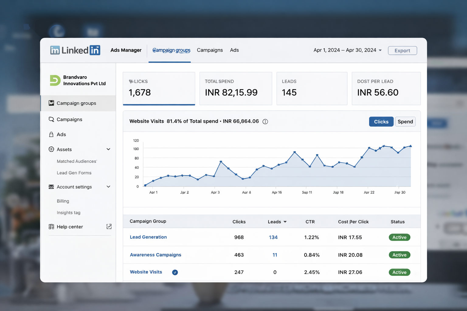Screen dimensions: 467x311
Task: Switch to the Ads top tab
Action: click(234, 50)
